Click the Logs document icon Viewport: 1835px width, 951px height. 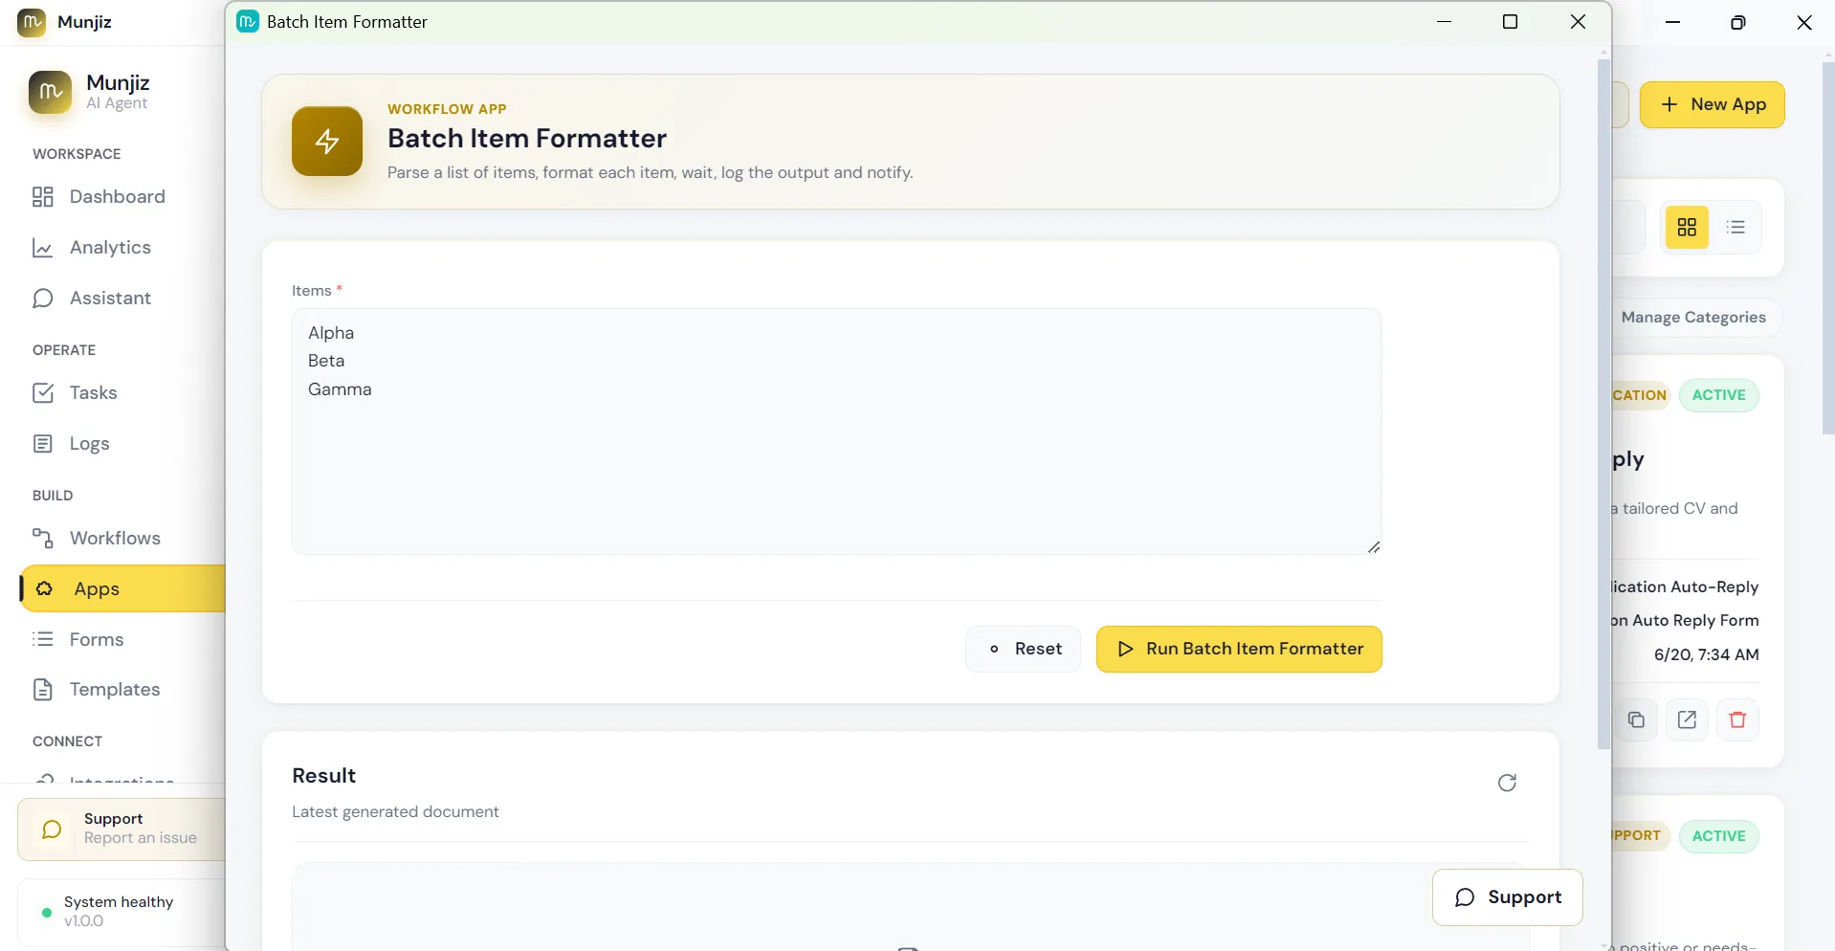click(43, 443)
